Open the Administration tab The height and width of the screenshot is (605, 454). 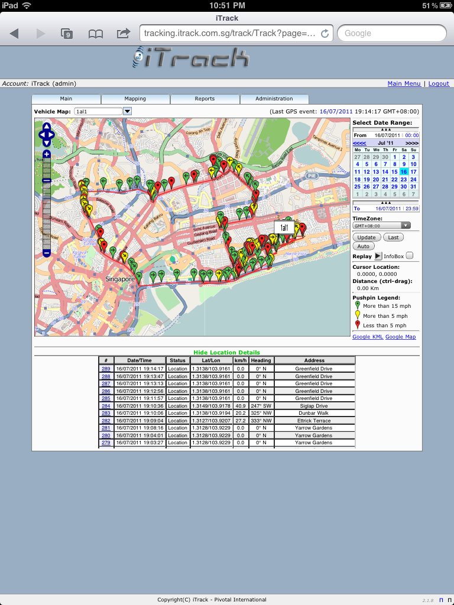[274, 99]
